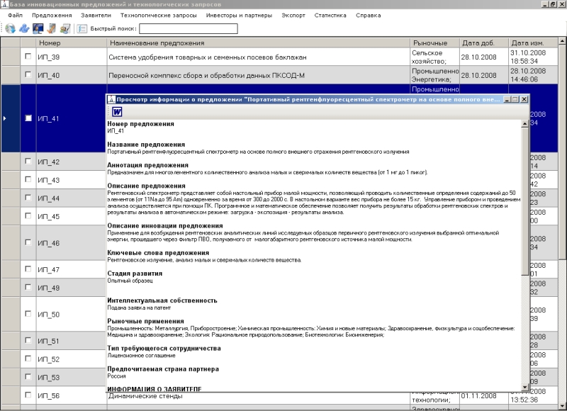The image size is (567, 411).
Task: Tick the checkbox for ИП_47
Action: [x=28, y=269]
